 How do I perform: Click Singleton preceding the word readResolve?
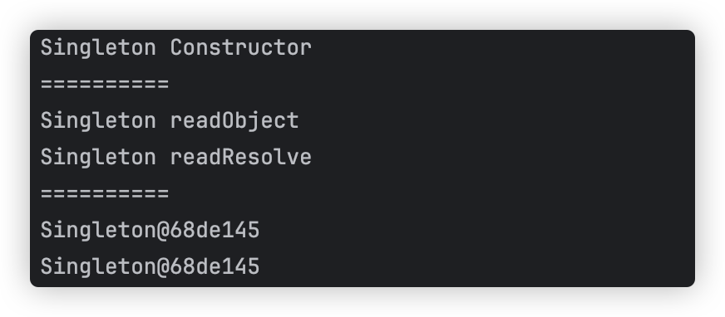point(98,158)
